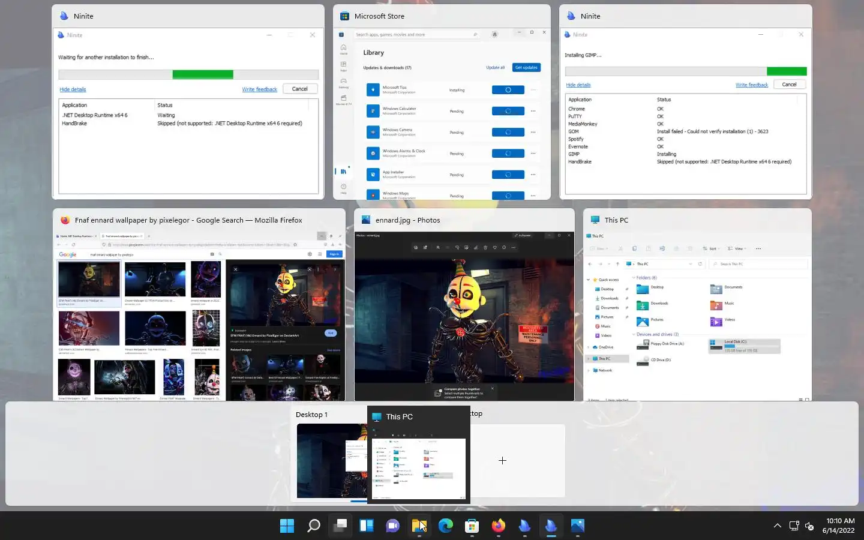Click the Music folder in the This PC Folders group
The height and width of the screenshot is (540, 864).
pyautogui.click(x=722, y=305)
